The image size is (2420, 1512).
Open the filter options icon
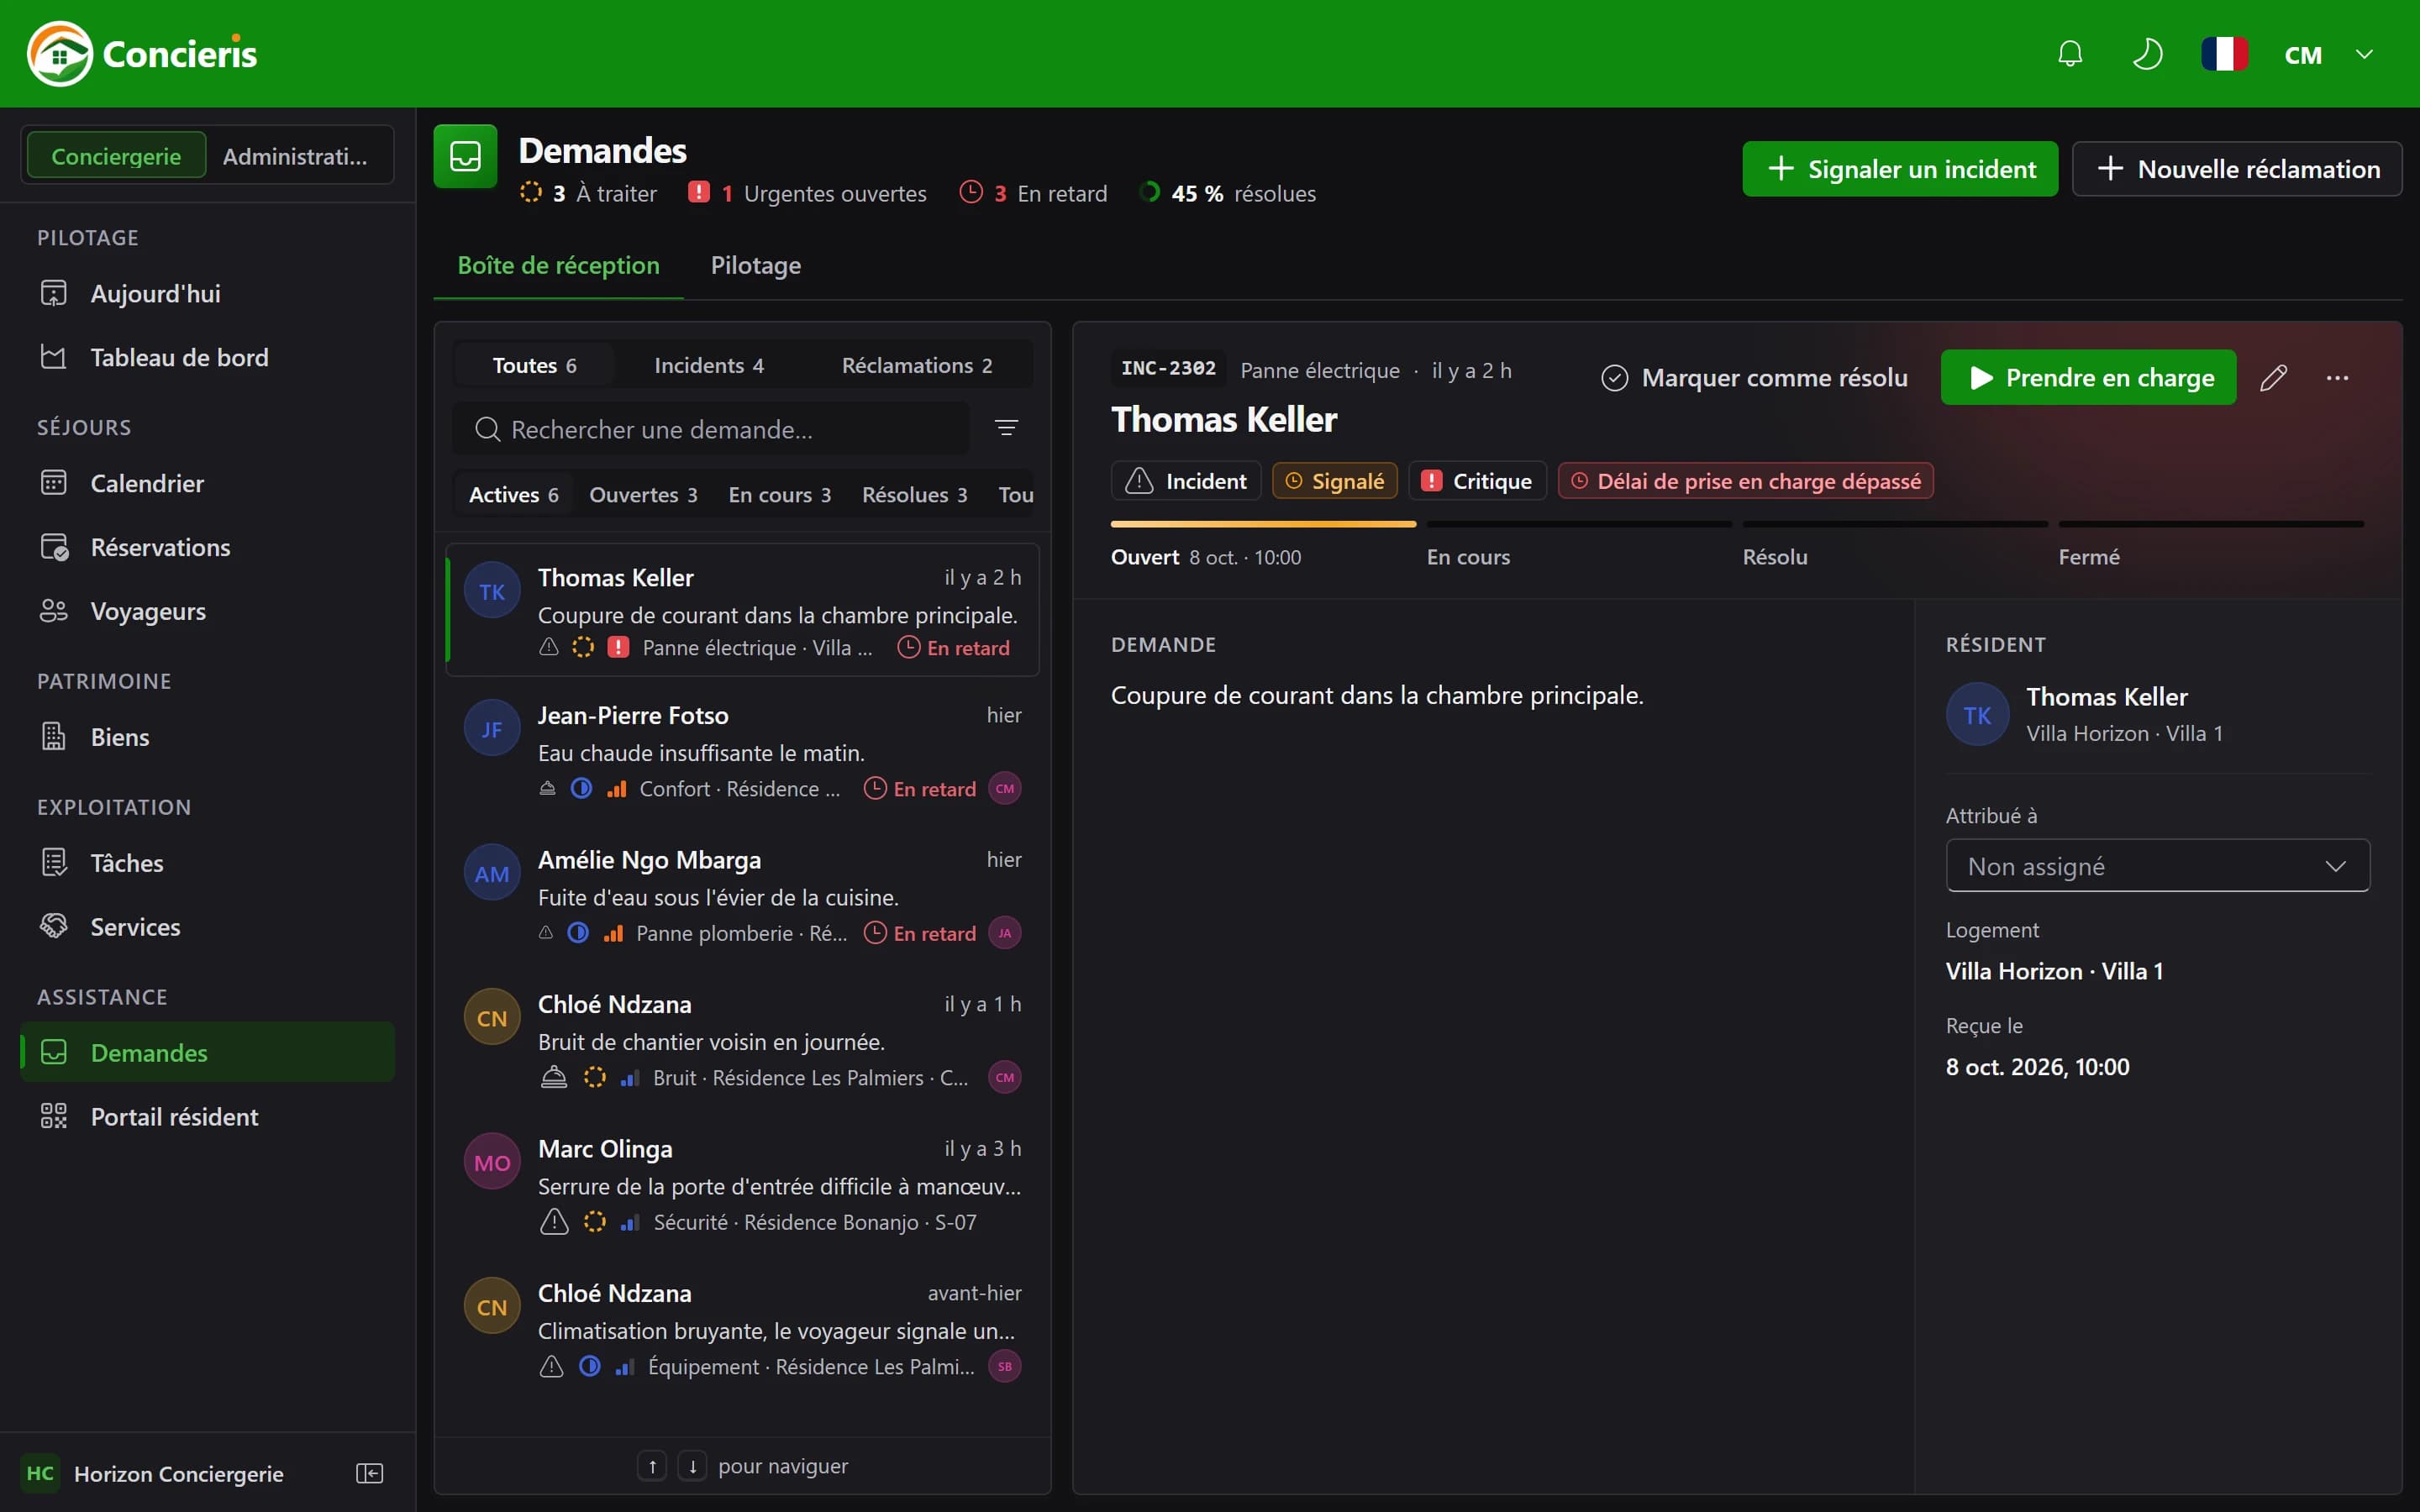pyautogui.click(x=1006, y=429)
